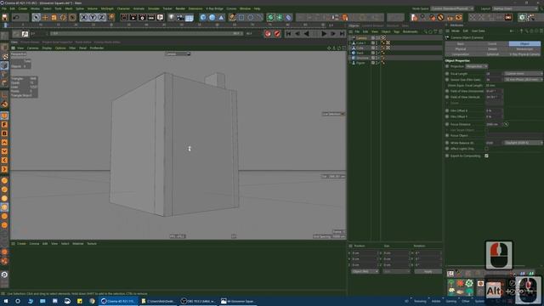
Task: Click Render to Picture Viewer icon
Action: (x=133, y=17)
